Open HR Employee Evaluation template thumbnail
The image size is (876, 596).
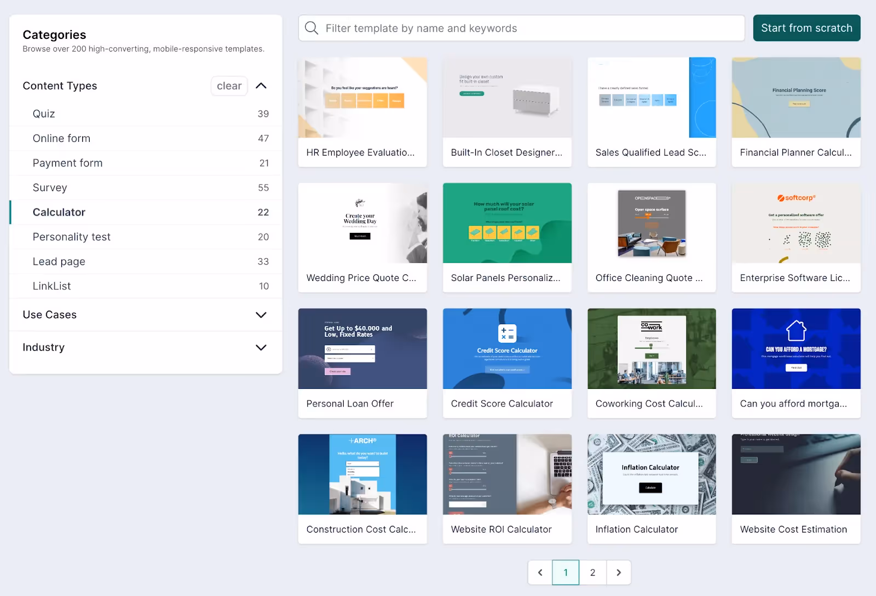pos(362,98)
